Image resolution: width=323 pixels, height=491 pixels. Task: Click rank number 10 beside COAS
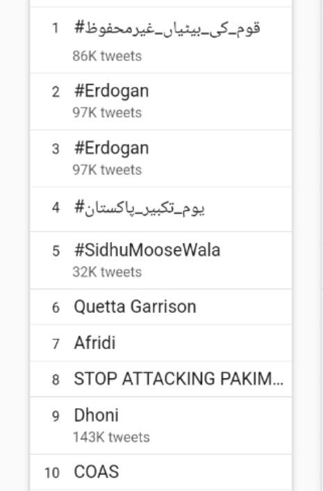[52, 473]
